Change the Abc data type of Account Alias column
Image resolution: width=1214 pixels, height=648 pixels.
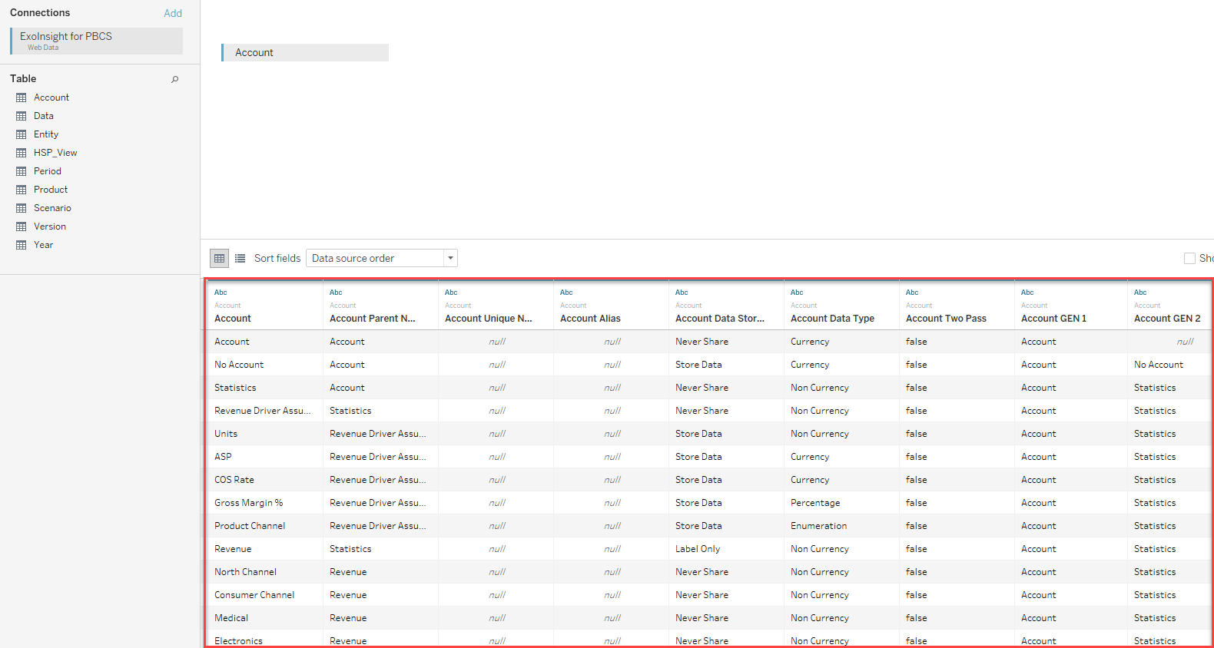(566, 293)
